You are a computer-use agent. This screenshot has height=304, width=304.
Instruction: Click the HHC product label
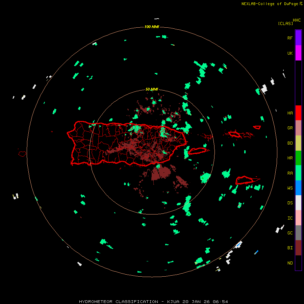coord(297,20)
